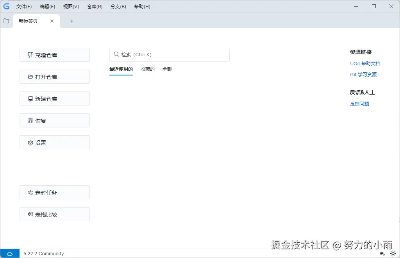Open the UGit 帮助文档 link

tap(365, 64)
